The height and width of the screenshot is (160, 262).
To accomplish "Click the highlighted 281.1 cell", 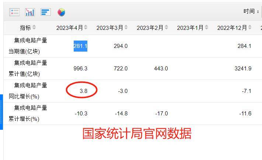I will [80, 46].
